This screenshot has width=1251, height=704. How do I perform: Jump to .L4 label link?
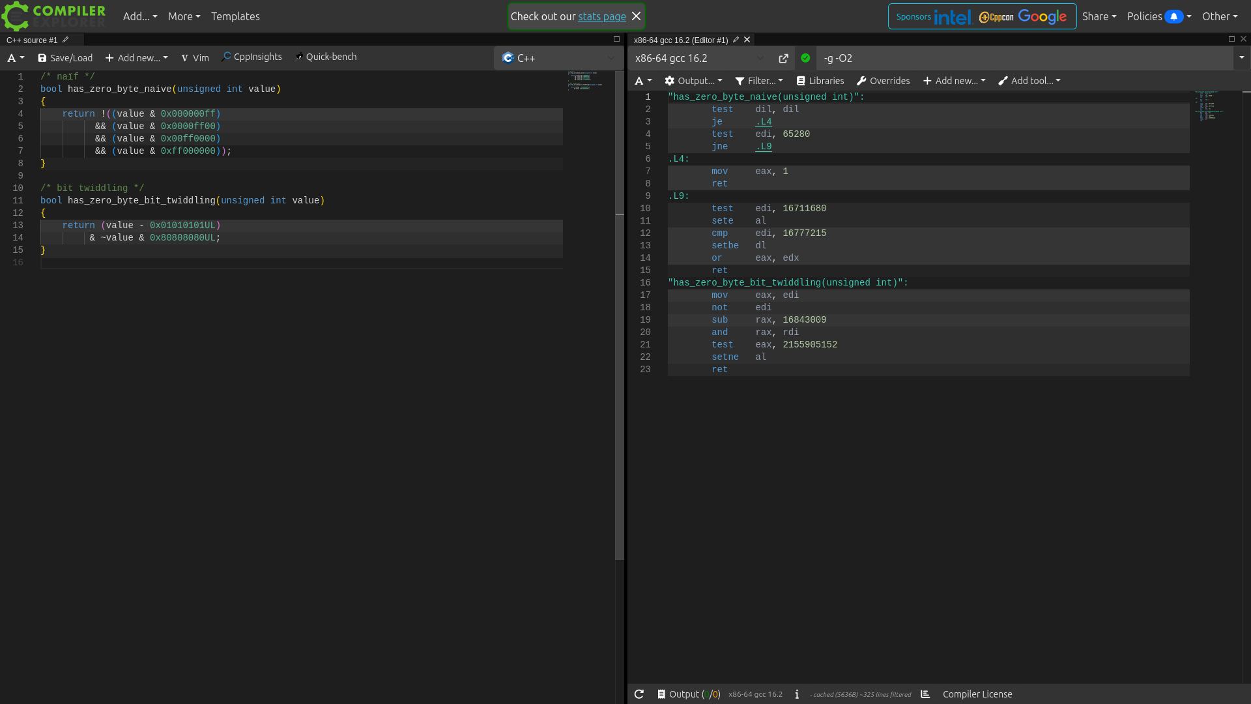point(764,122)
